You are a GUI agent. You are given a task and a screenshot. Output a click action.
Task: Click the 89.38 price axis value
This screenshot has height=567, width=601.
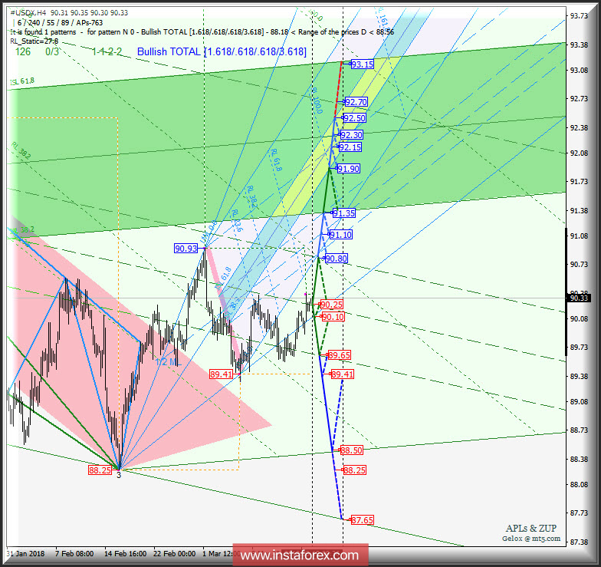pyautogui.click(x=579, y=376)
